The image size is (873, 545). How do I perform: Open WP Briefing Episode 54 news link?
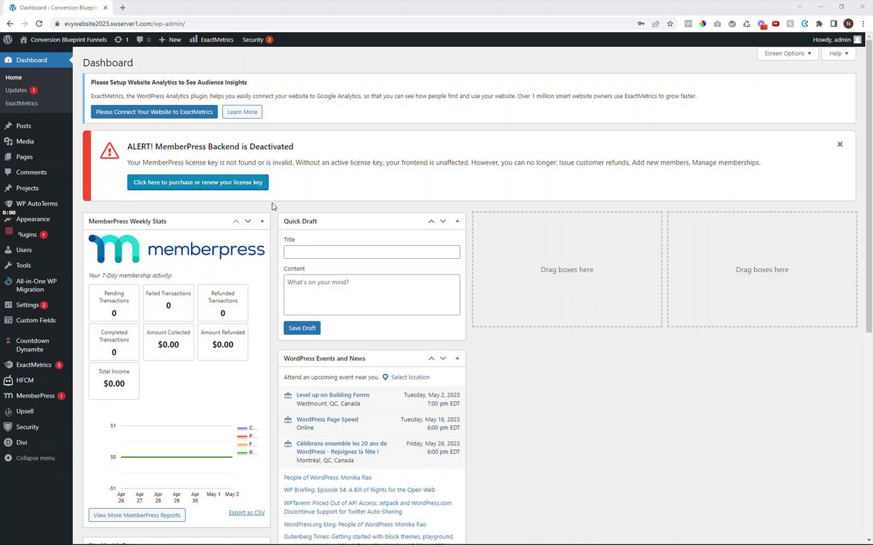coord(359,490)
